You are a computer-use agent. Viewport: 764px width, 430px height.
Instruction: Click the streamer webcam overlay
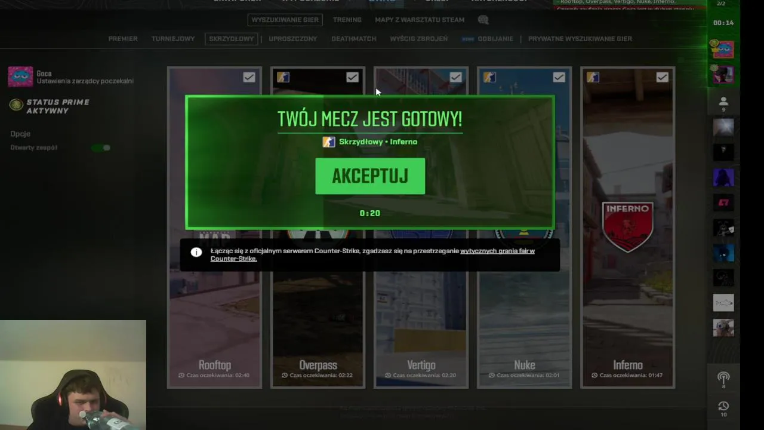[73, 375]
